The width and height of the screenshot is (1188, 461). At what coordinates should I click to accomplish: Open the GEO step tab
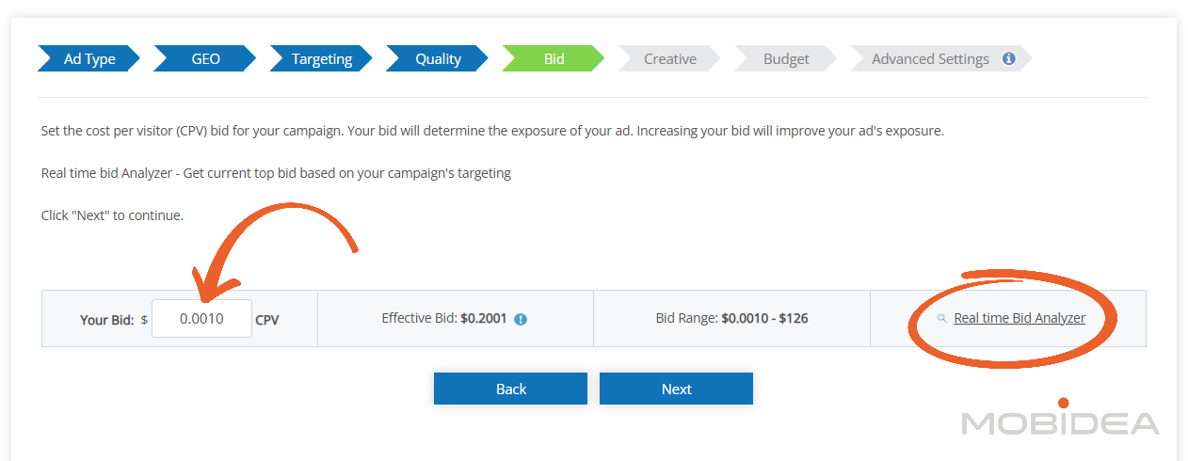pos(205,58)
